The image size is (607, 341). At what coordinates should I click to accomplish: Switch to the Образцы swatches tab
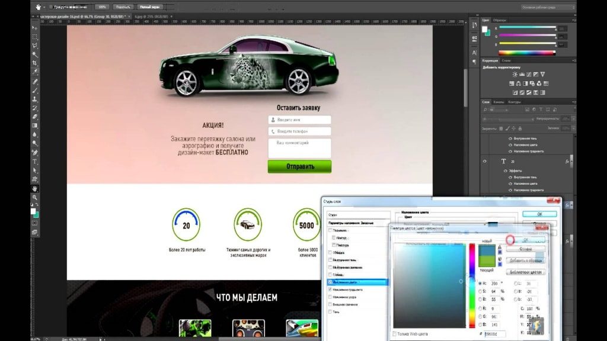[499, 20]
